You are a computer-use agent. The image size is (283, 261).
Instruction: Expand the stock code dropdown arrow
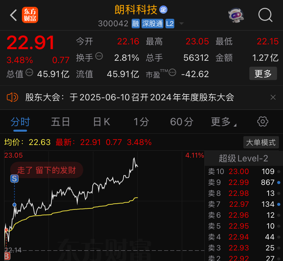(x=181, y=24)
